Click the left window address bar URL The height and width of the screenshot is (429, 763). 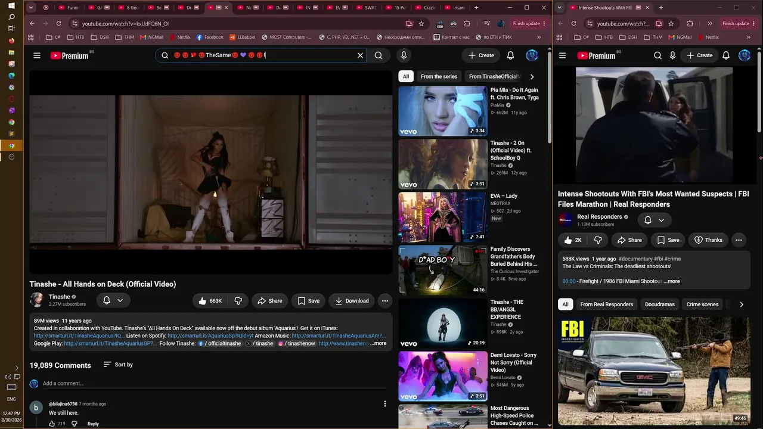(125, 24)
